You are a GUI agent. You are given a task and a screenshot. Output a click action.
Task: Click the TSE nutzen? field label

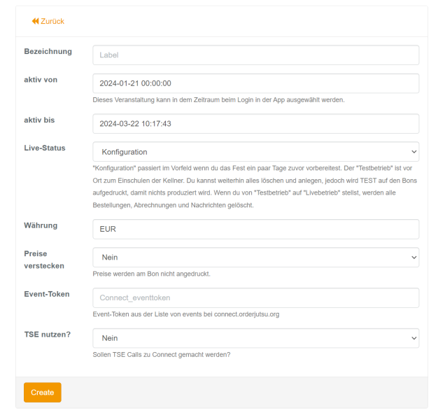[47, 334]
